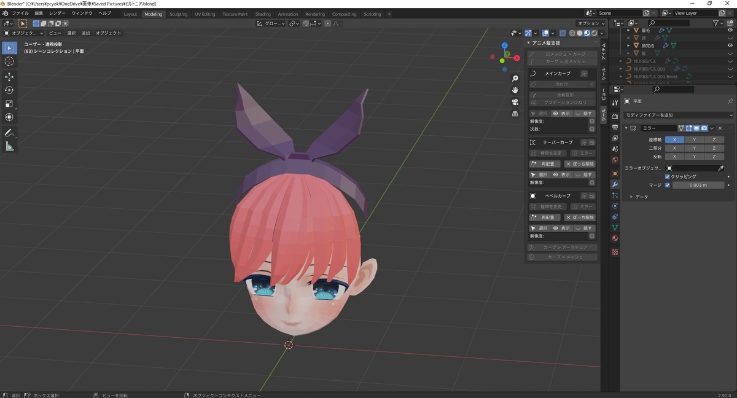Toggle camera view in viewport gizmo

pyautogui.click(x=515, y=102)
